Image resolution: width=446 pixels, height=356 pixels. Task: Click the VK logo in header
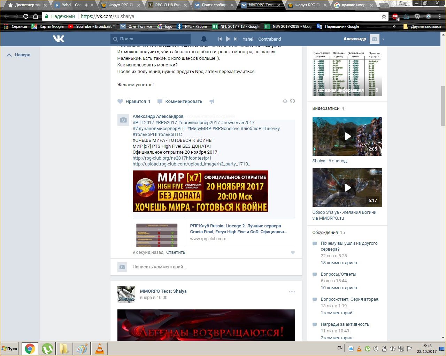59,39
